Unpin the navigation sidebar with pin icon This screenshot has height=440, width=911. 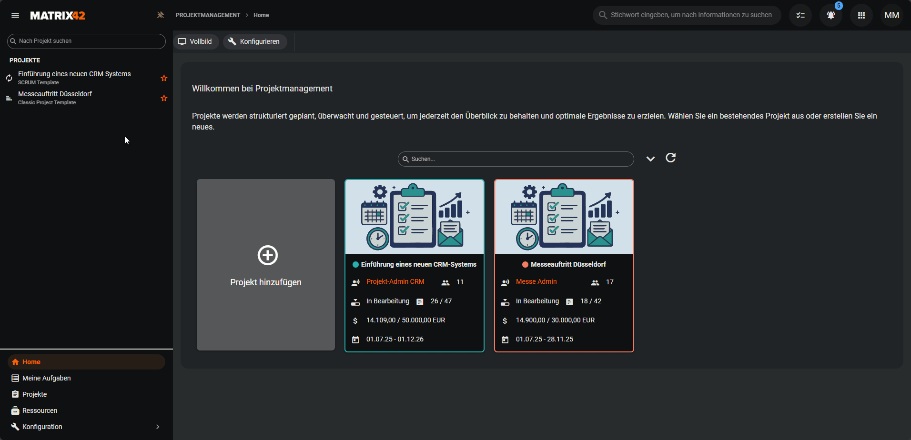coord(160,15)
